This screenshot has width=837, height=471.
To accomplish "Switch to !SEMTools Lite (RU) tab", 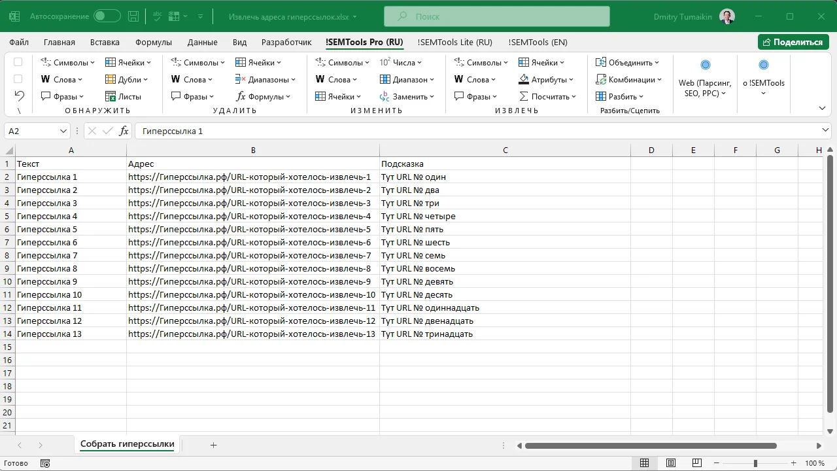I will tap(454, 43).
